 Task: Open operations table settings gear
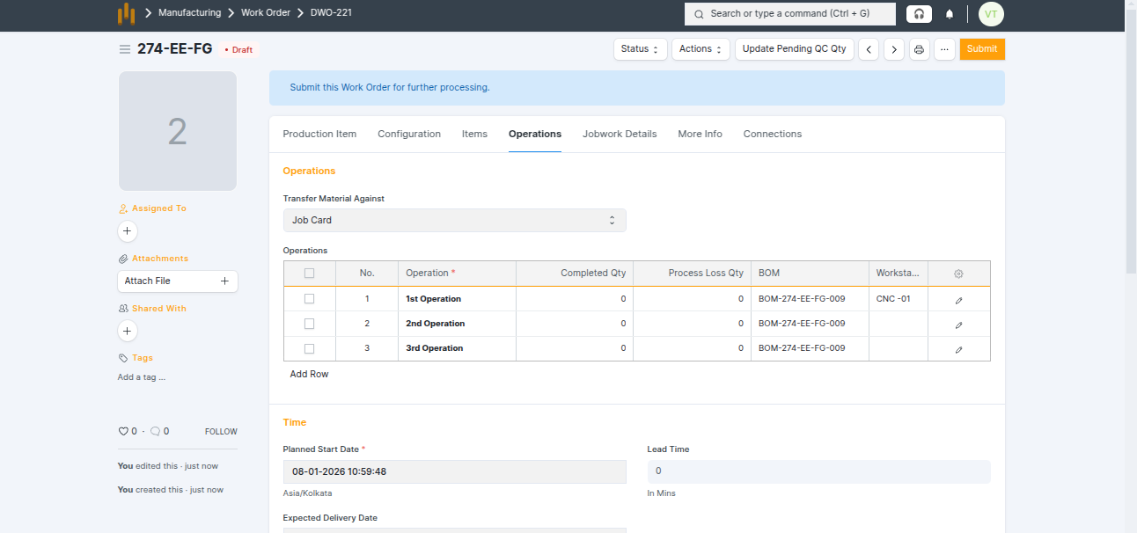pos(958,274)
